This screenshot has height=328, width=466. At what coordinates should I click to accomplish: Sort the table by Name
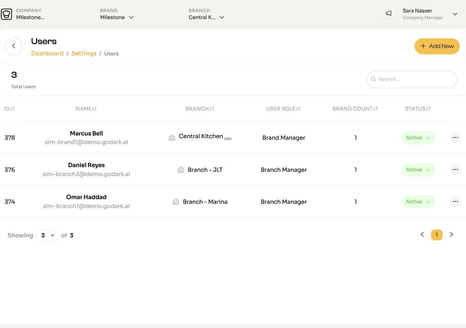click(86, 109)
